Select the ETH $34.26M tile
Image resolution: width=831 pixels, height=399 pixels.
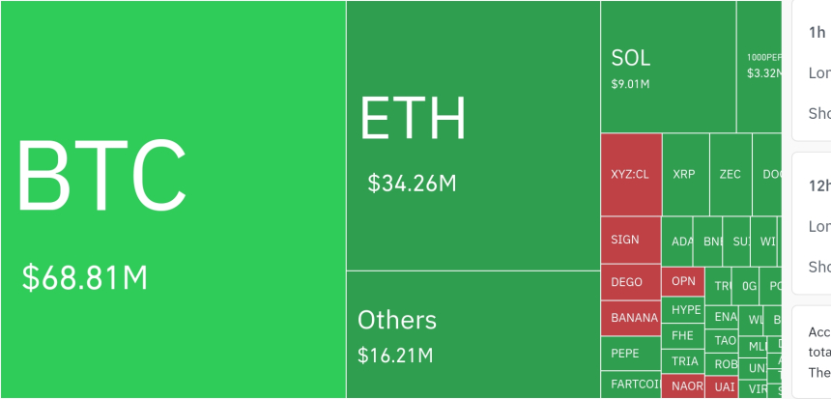click(473, 135)
